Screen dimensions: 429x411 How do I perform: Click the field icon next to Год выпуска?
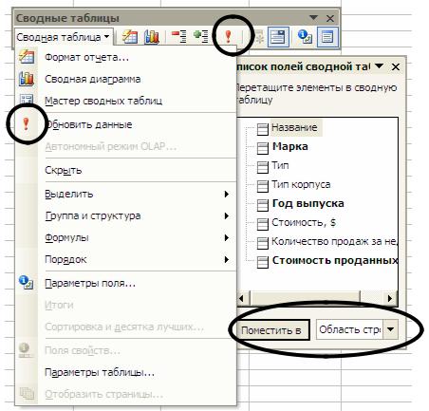tap(262, 205)
